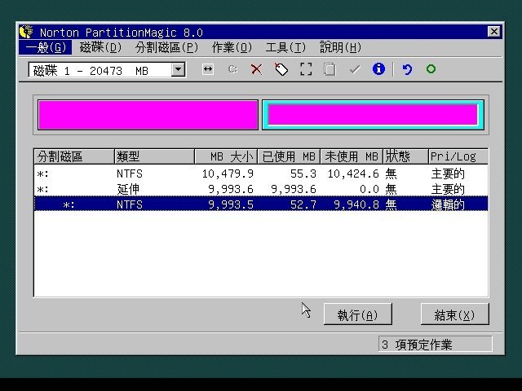This screenshot has height=391, width=522.
Task: Click the PartitionMagic title bar icon
Action: [x=26, y=32]
